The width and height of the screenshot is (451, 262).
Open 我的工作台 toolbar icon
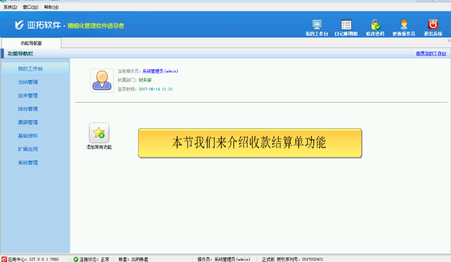(x=317, y=25)
